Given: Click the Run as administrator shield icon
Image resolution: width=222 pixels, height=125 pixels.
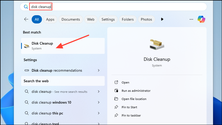Looking at the screenshot, I should [116, 90].
